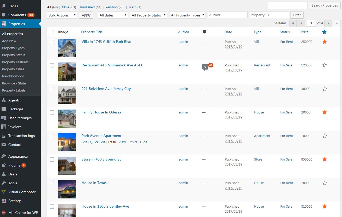Click the star column header to sort featured
The image size is (342, 217).
(324, 32)
